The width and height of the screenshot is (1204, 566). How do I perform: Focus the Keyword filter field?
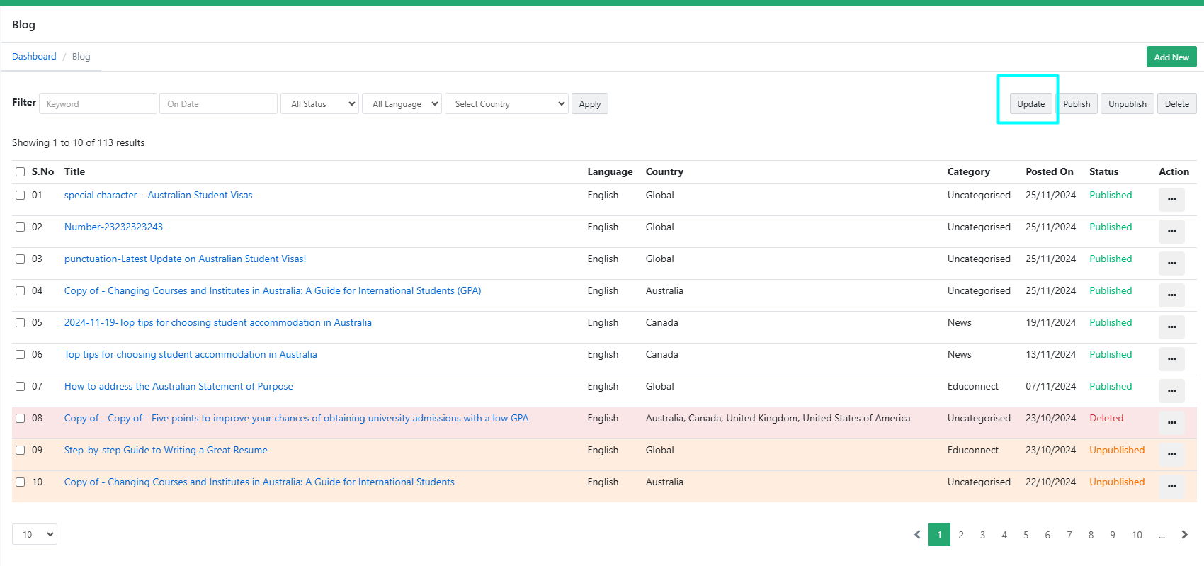click(x=98, y=104)
